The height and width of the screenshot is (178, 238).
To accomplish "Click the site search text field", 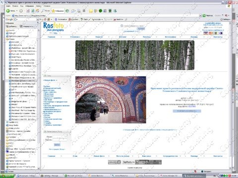I will (128, 29).
